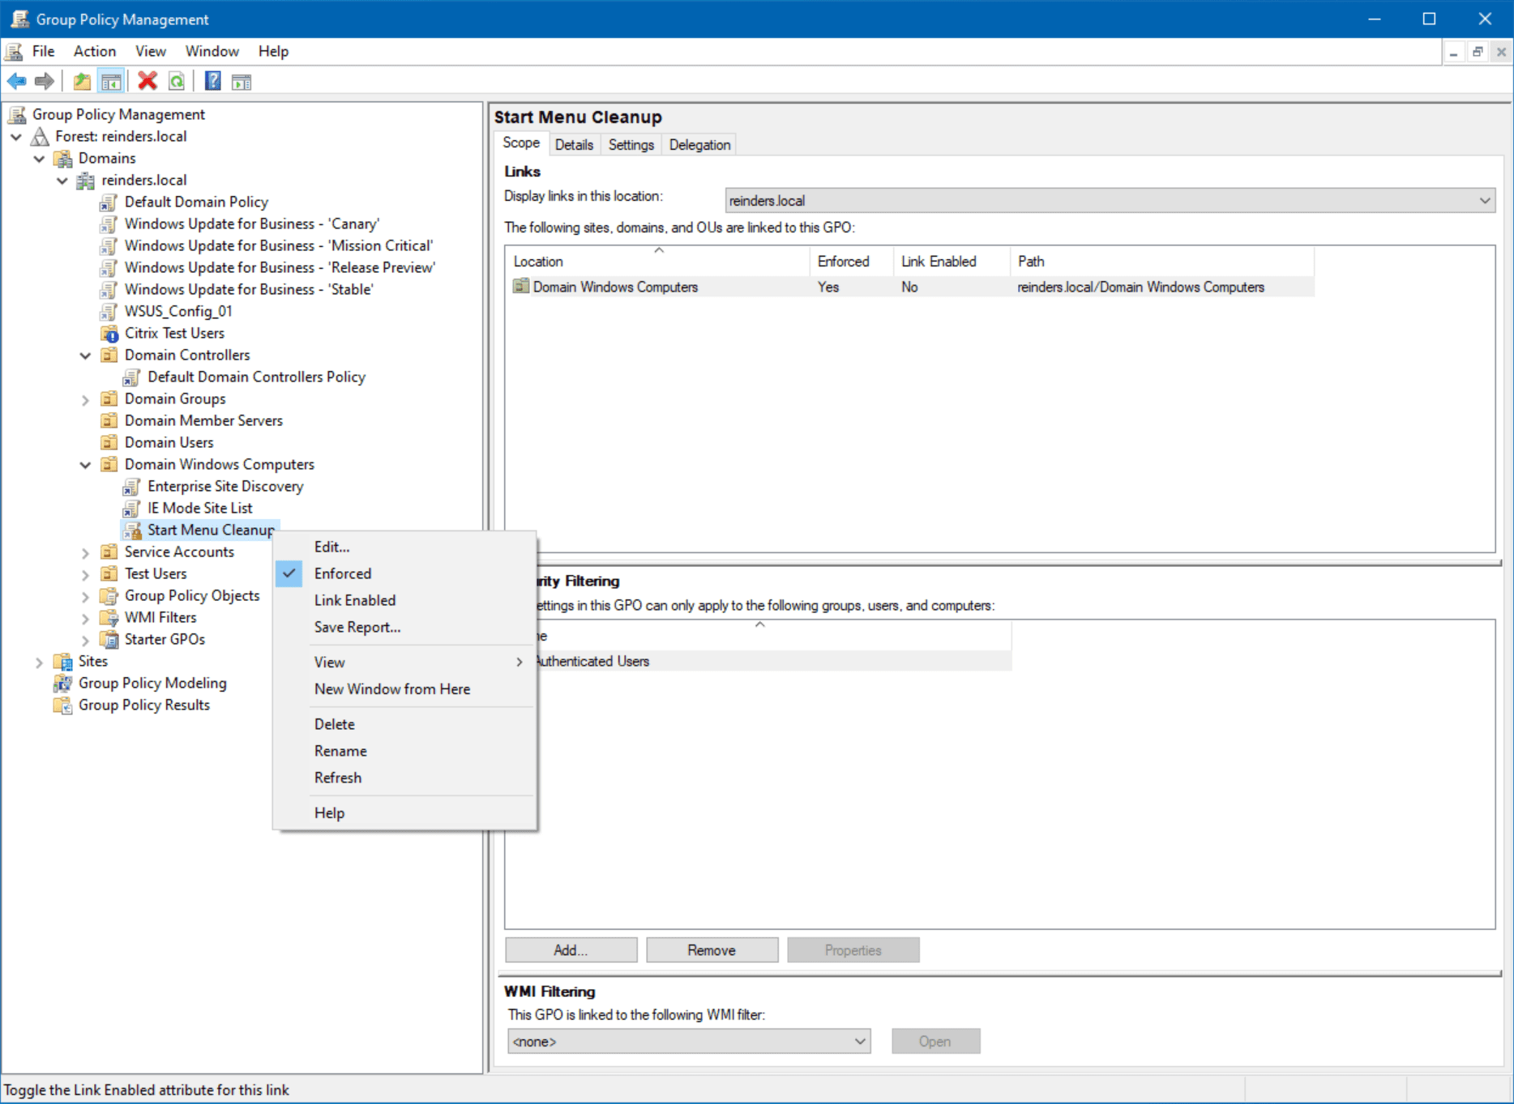
Task: Expand the Service Accounts tree node
Action: pyautogui.click(x=86, y=552)
